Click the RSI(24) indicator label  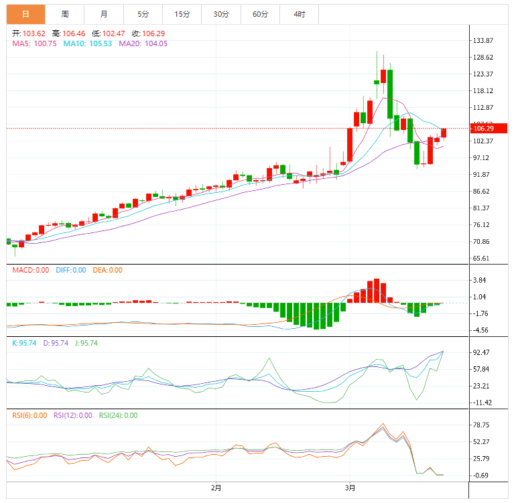click(118, 415)
